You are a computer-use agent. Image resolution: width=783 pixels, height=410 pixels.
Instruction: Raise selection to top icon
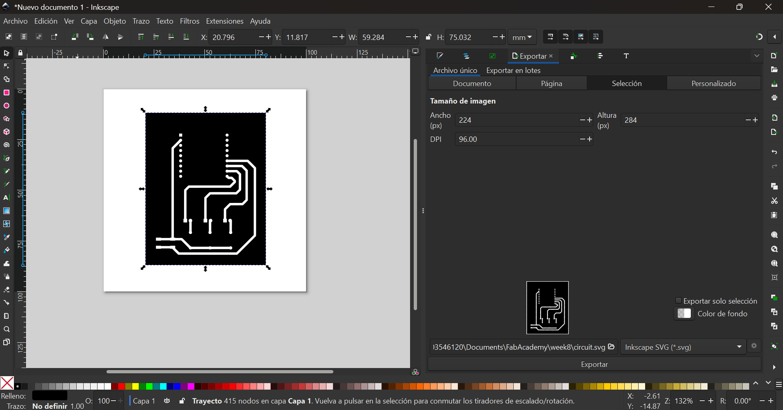point(141,37)
